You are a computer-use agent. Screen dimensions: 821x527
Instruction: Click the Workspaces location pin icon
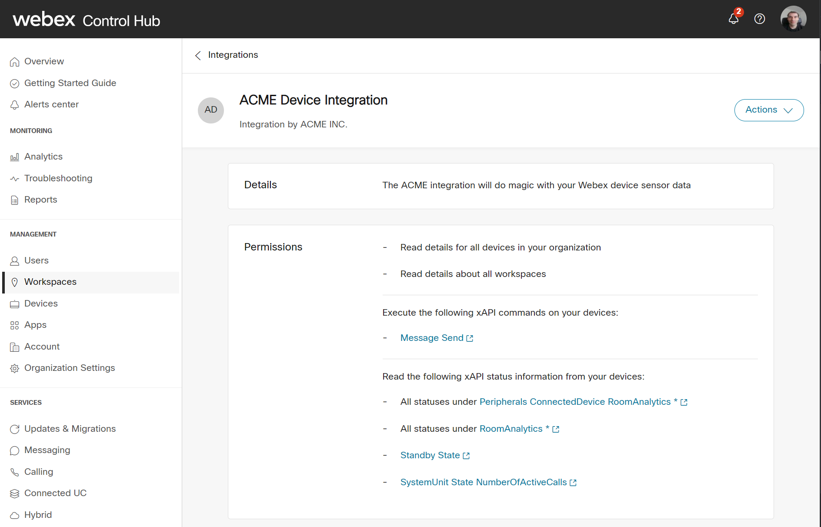(15, 282)
